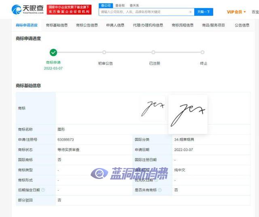
Task: Switch to 查公司 search tab
Action: click(106, 5)
